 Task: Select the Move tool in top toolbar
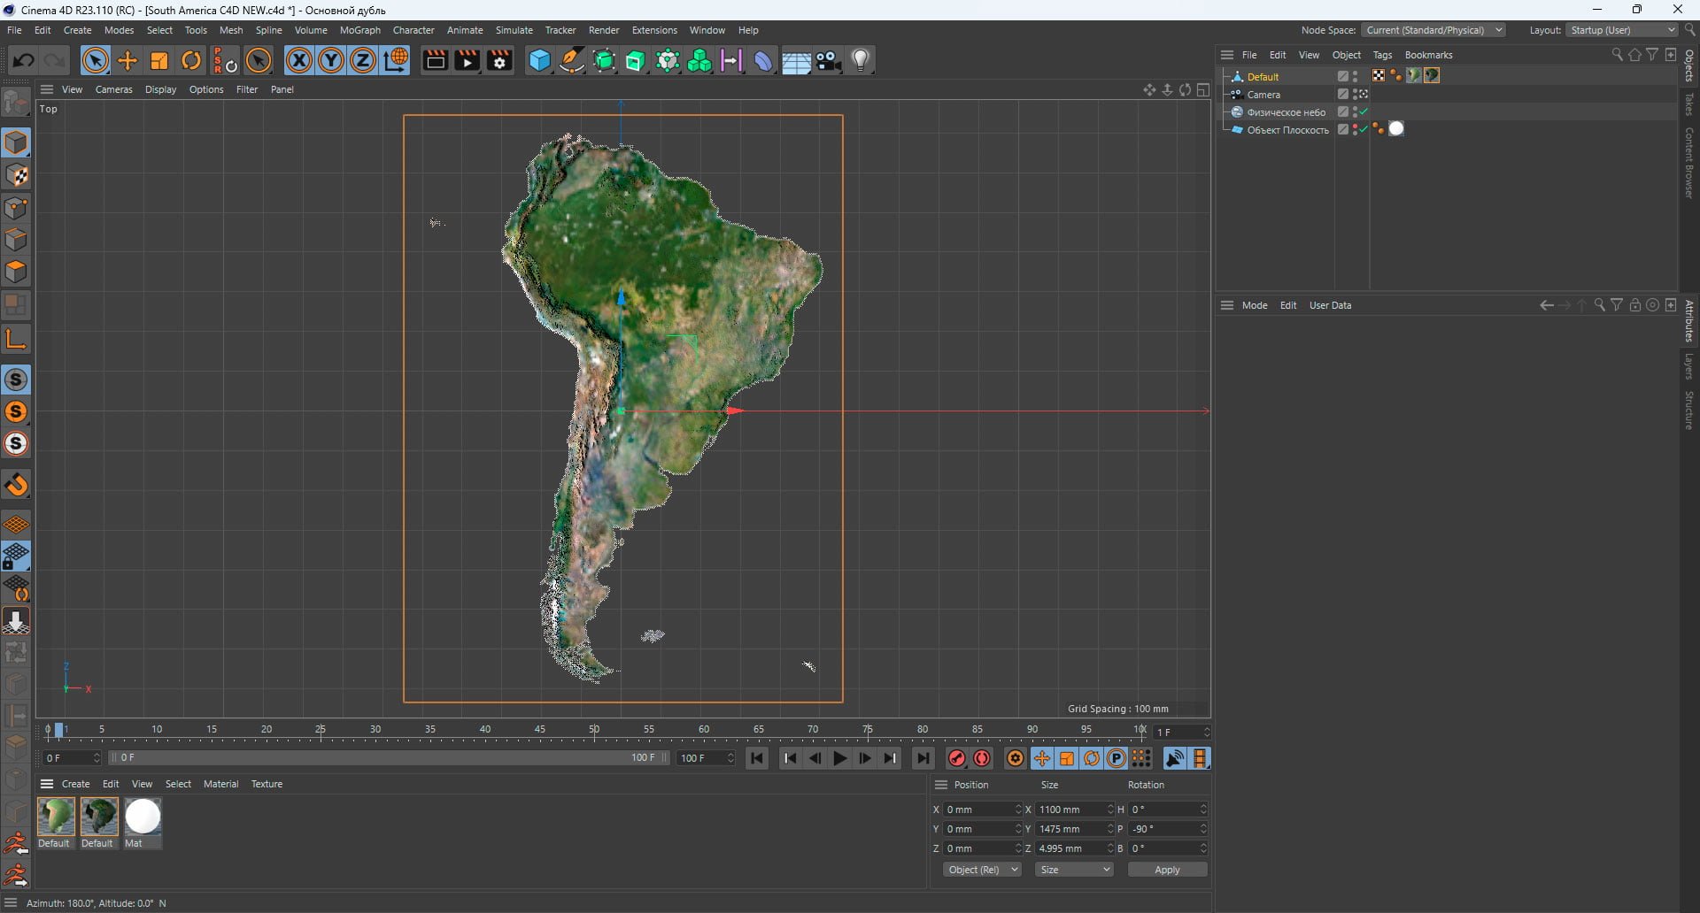(x=127, y=60)
